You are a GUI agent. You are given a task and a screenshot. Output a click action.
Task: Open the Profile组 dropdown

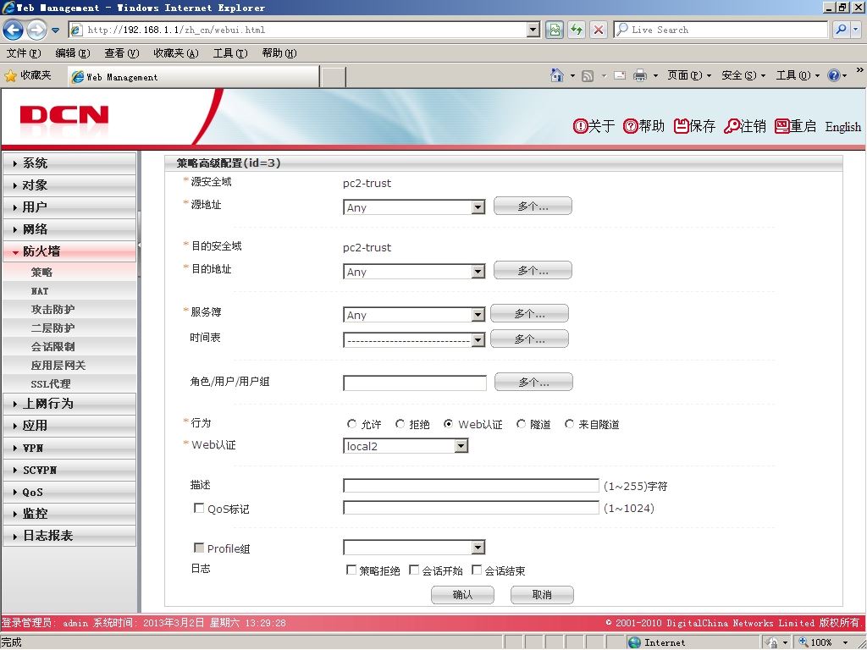point(414,548)
